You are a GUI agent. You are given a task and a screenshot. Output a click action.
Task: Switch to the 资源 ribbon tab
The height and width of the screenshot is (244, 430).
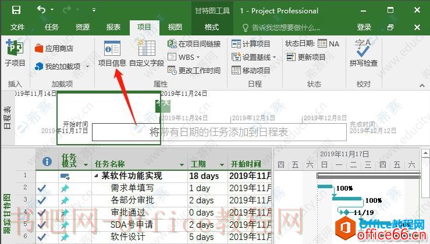click(83, 27)
